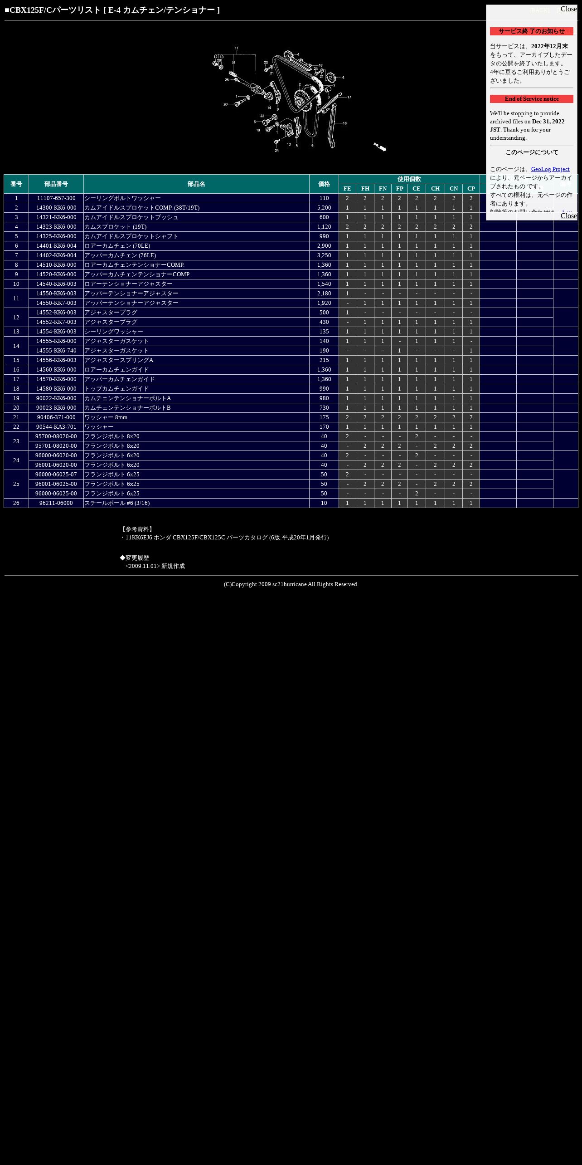Viewport: 582px width, 1165px height.
Task: Click the reference 11KK6EJ6 ホンダ parts catalog line
Action: point(224,538)
